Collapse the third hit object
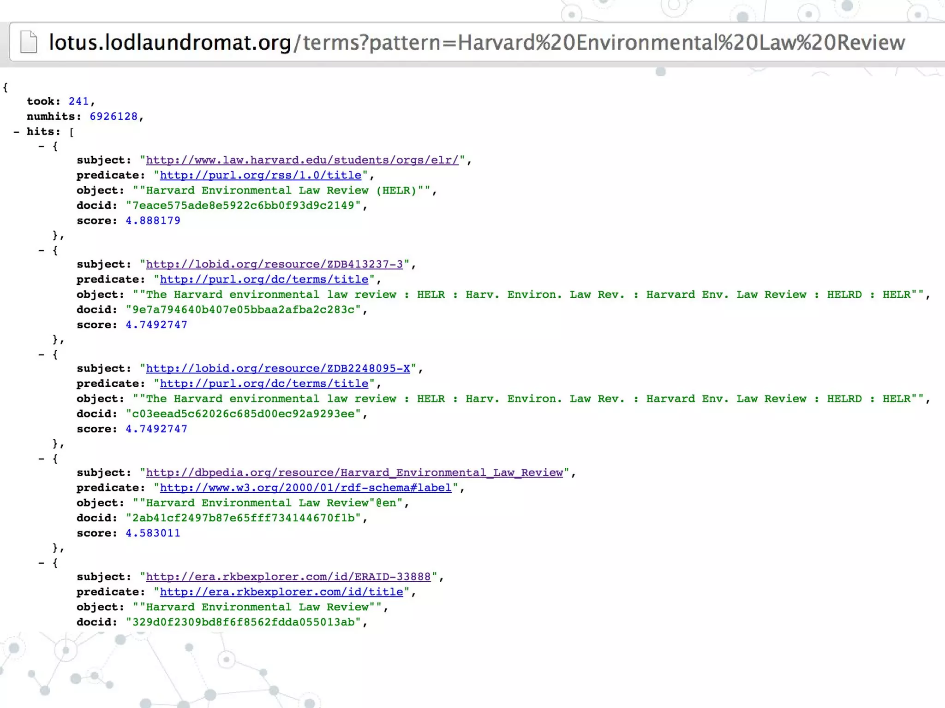945x708 pixels. tap(42, 355)
